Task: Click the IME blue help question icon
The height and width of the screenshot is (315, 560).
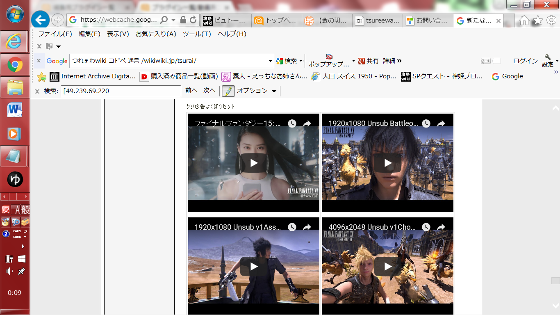Action: click(x=6, y=234)
